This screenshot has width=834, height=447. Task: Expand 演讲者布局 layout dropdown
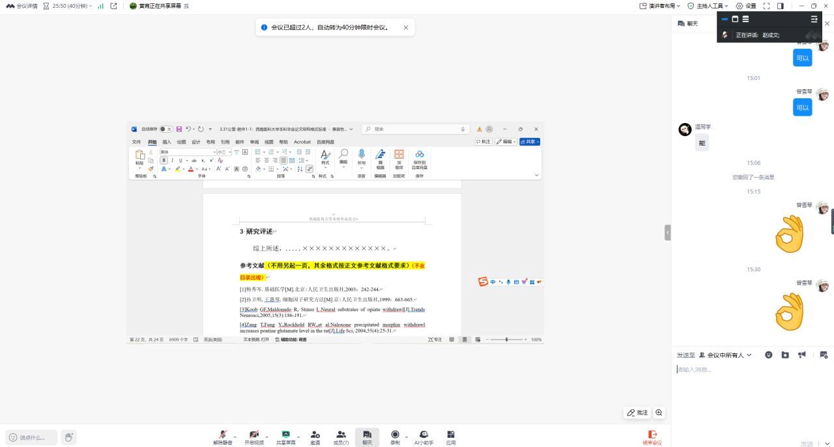(x=660, y=6)
